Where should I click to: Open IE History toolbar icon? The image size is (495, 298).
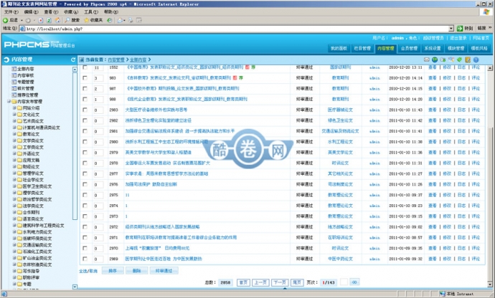pos(109,20)
